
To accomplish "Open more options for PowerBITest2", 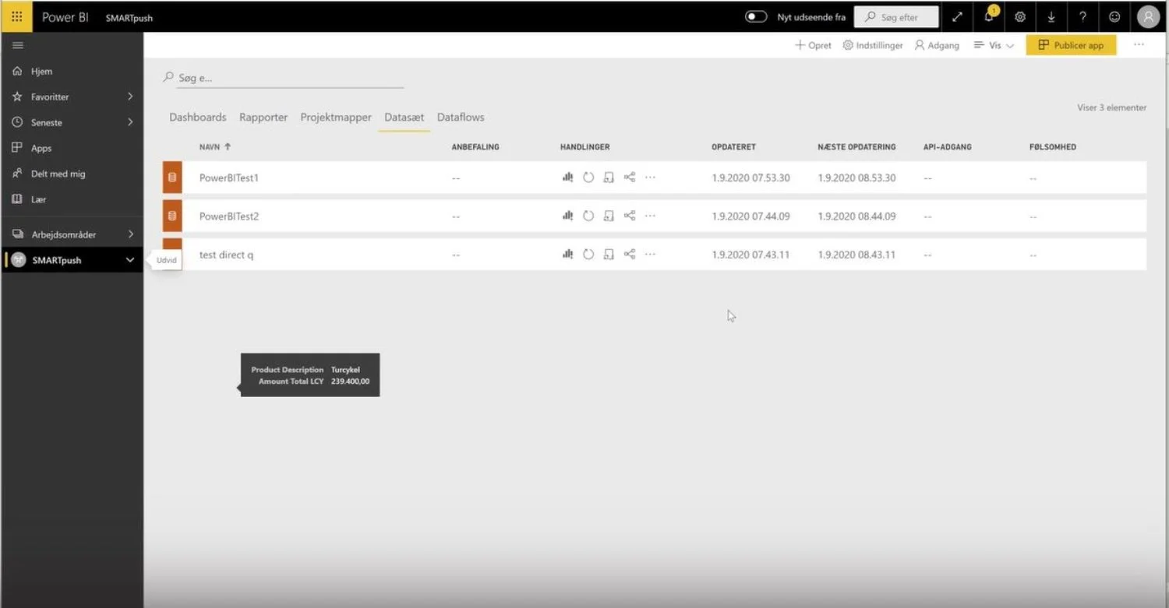I will click(650, 216).
